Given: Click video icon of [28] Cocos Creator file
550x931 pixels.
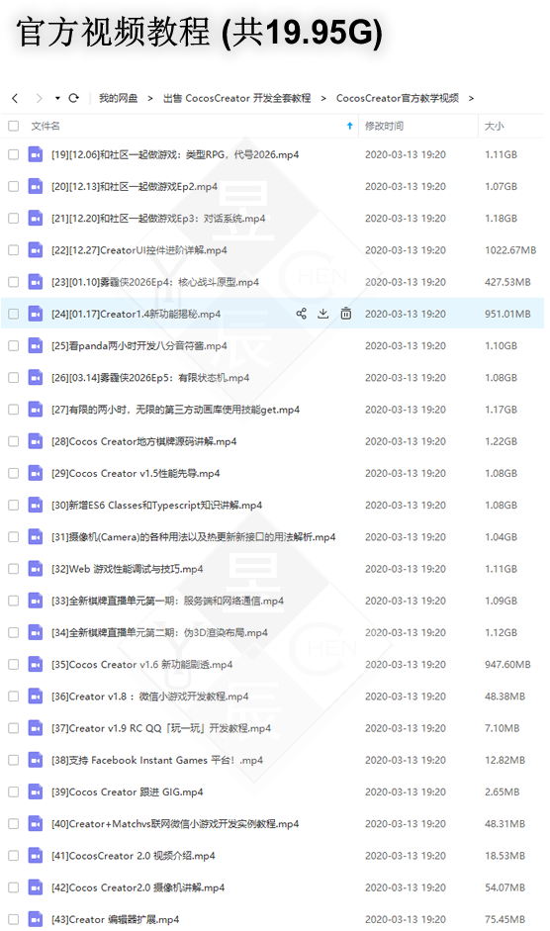Looking at the screenshot, I should point(36,441).
